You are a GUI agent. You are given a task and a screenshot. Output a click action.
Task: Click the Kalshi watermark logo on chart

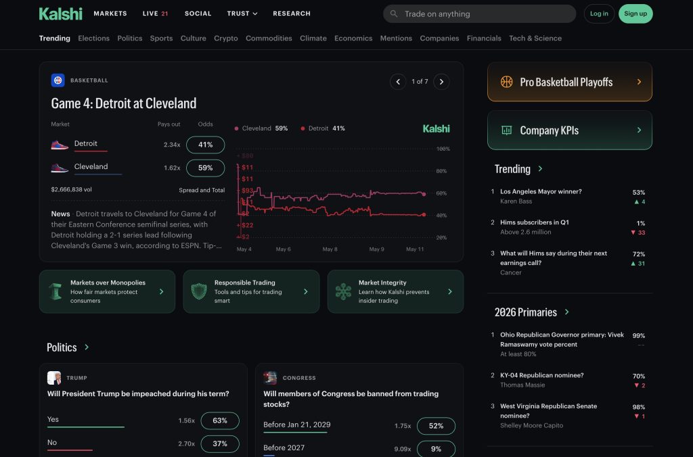pyautogui.click(x=437, y=128)
